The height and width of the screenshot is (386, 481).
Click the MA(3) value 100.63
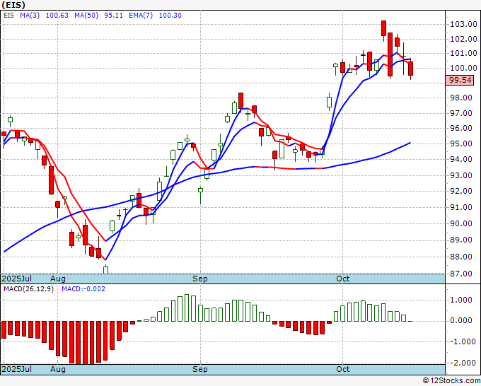[57, 16]
